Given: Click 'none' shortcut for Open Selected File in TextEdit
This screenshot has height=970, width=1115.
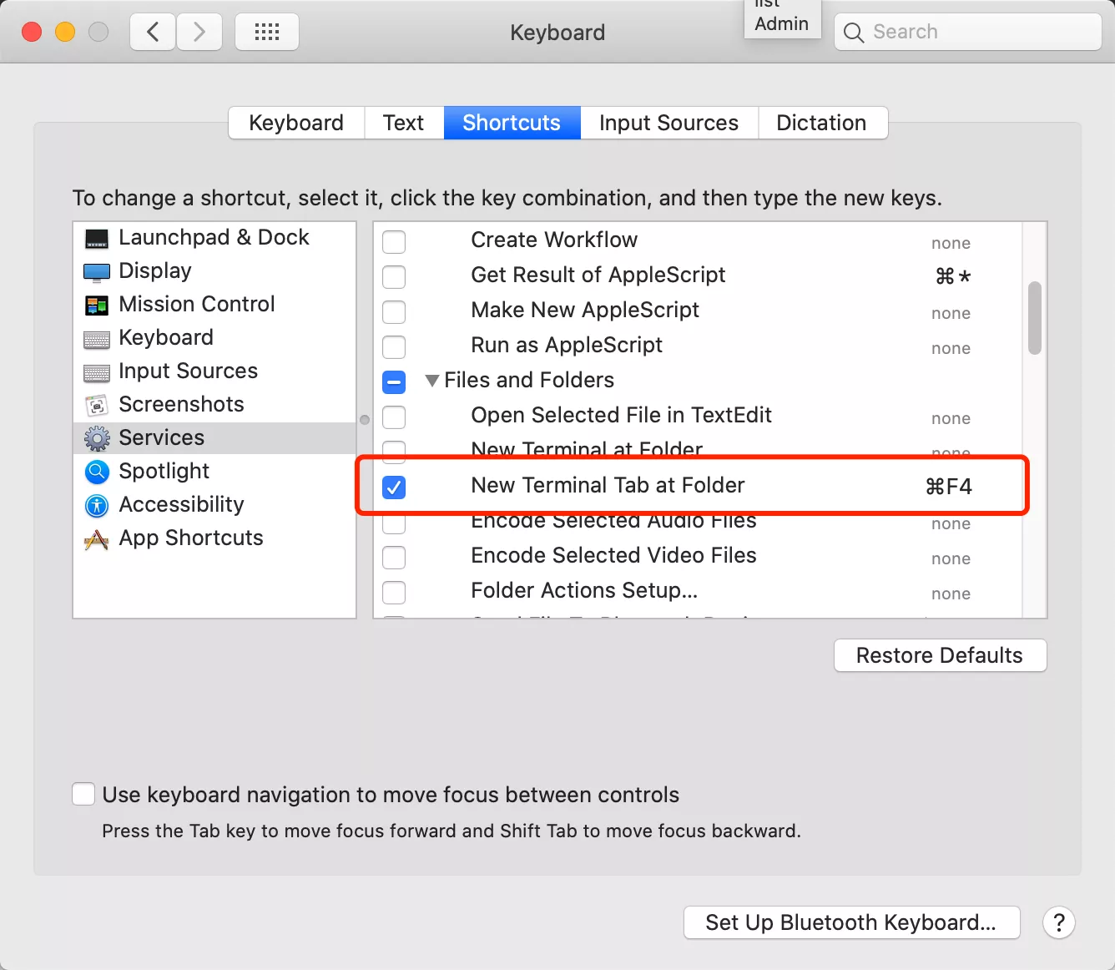Looking at the screenshot, I should 951,418.
